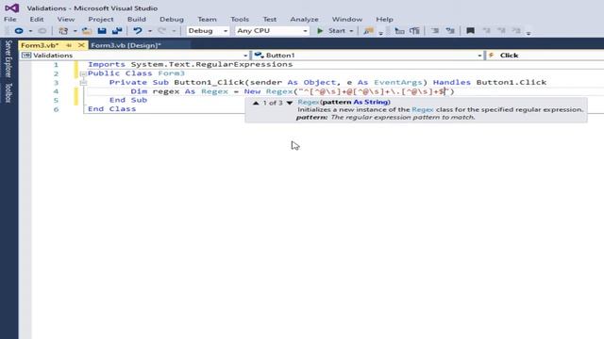Viewport: 604px width, 339px height.
Task: Click the New Project toolbar icon
Action: click(63, 31)
